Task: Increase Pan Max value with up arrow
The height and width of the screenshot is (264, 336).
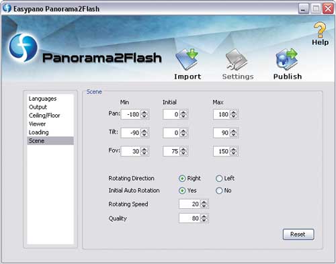Action: tap(233, 112)
